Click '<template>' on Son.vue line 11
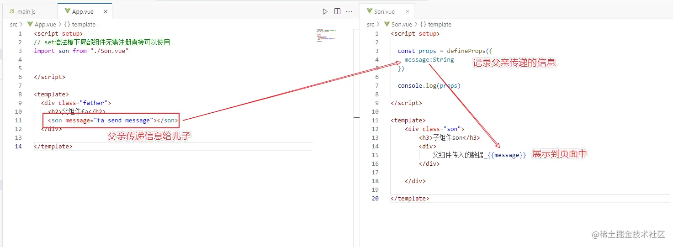Image resolution: width=673 pixels, height=247 pixels. [x=408, y=120]
